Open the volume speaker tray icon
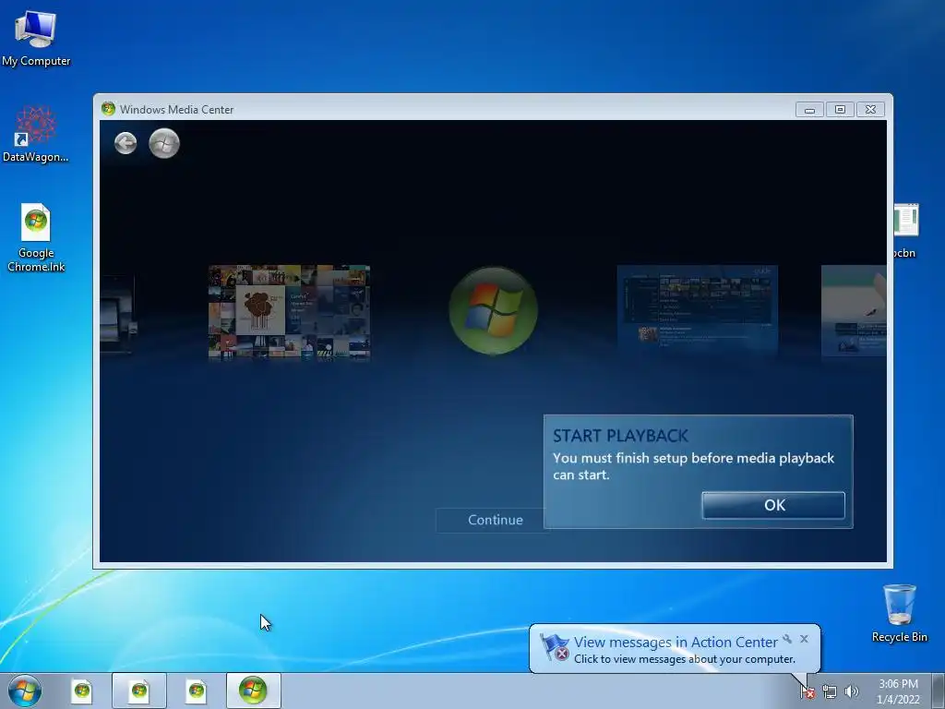The width and height of the screenshot is (945, 709). 852,691
